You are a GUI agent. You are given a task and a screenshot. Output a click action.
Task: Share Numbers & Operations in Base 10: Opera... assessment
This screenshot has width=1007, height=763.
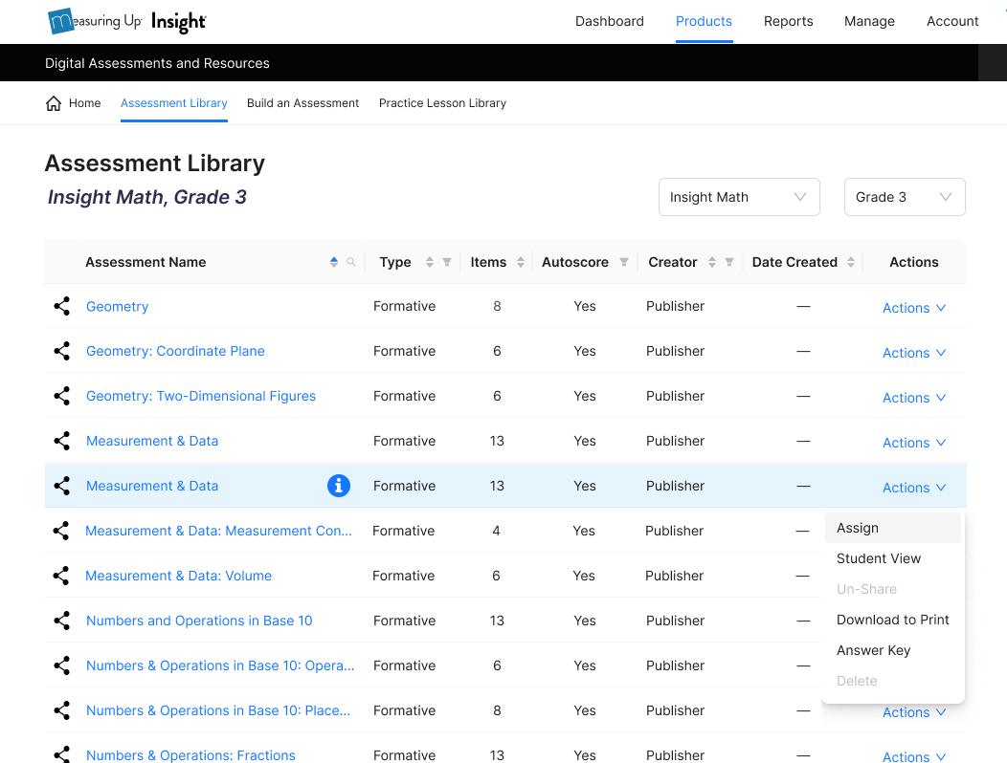click(61, 665)
